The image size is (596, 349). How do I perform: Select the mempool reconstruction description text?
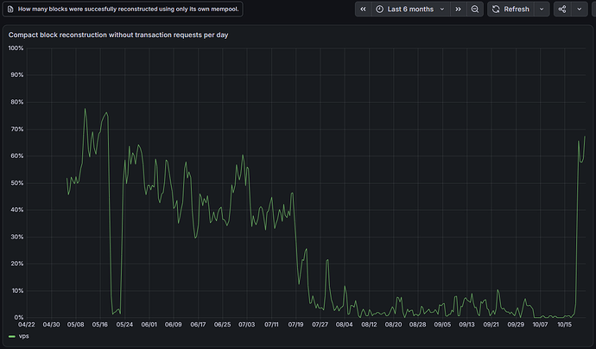pyautogui.click(x=129, y=10)
